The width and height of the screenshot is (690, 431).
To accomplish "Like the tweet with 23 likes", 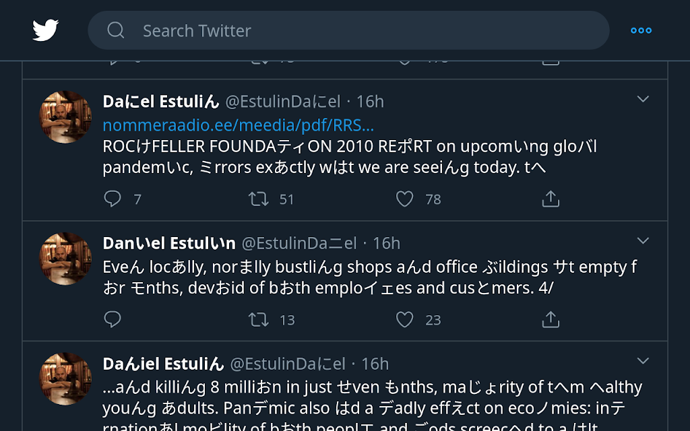I will (404, 319).
